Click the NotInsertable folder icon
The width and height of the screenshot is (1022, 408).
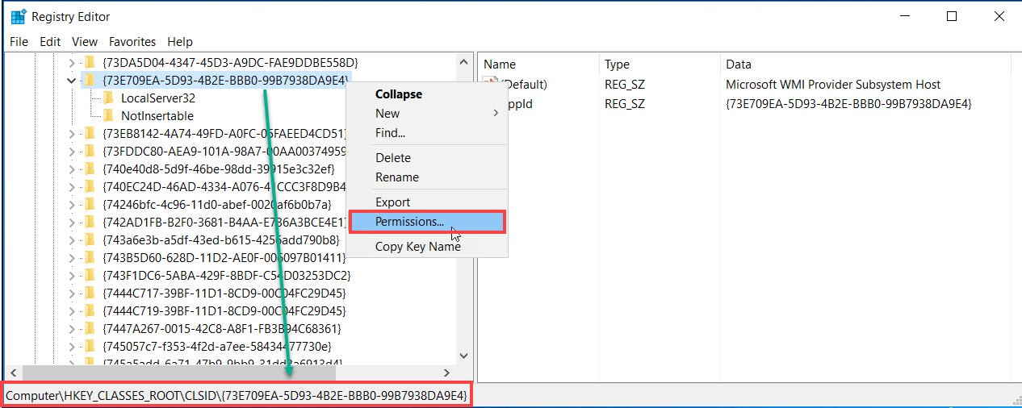click(107, 115)
